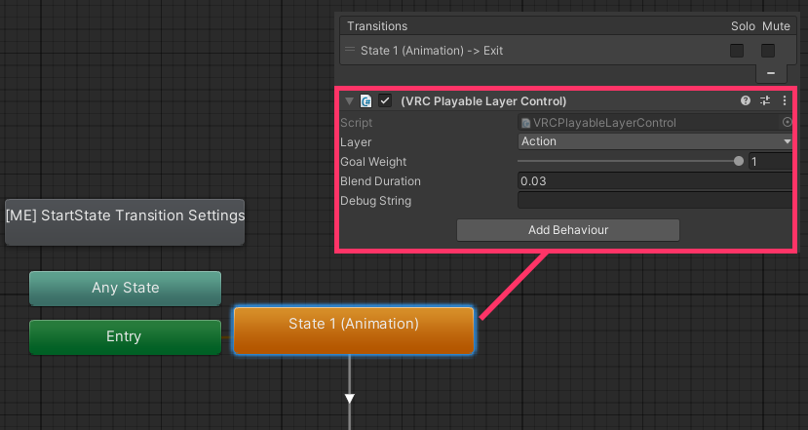Click the Script field object picker circle
Viewport: 808px width, 430px height.
point(787,123)
